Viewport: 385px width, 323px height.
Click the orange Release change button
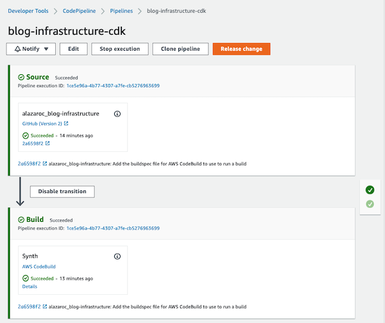coord(241,49)
